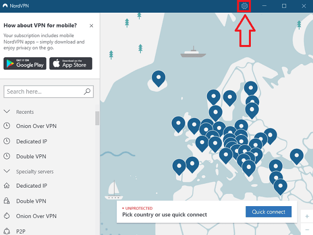Collapse the Specialty servers chevron
This screenshot has height=235, width=313.
[7, 171]
